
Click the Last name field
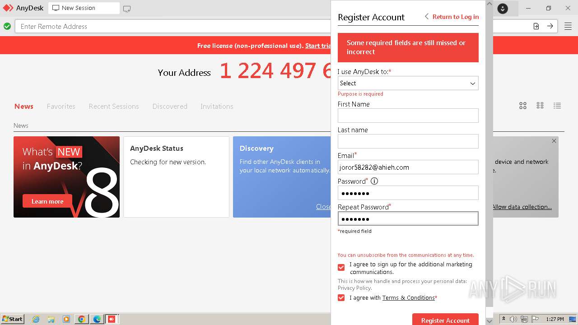(x=408, y=141)
